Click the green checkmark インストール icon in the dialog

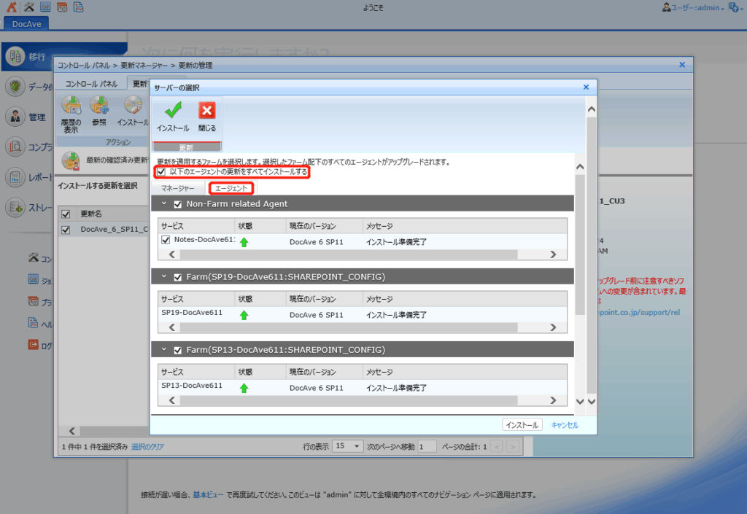[173, 111]
